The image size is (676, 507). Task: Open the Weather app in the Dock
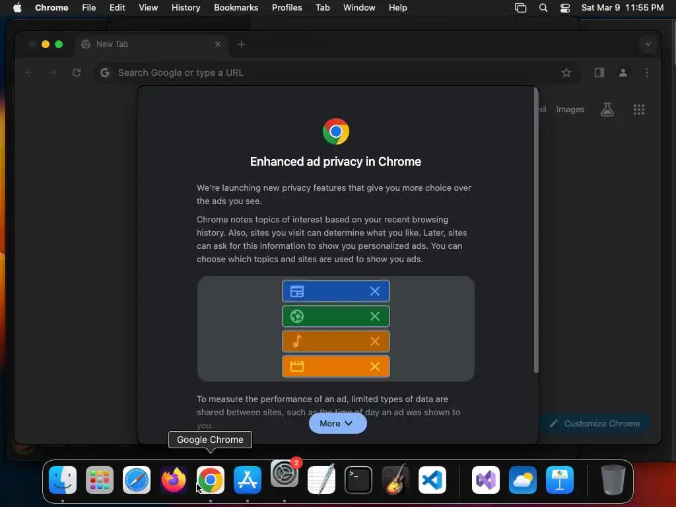523,480
